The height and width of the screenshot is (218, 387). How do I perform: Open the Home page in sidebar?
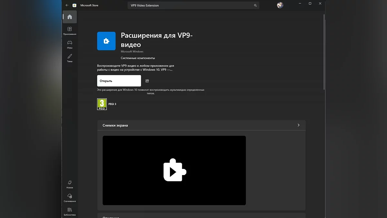70,17
